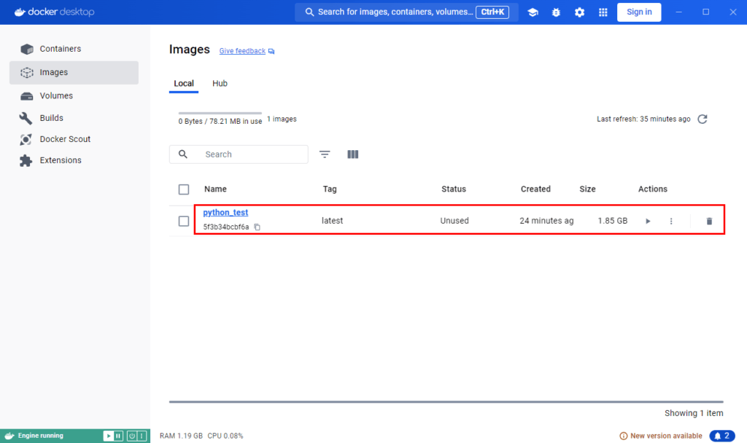747x443 pixels.
Task: Delete the python_test image with trash icon
Action: 709,221
